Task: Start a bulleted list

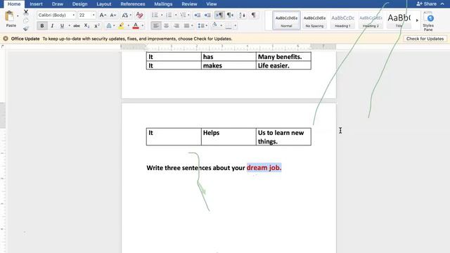Action: (155, 15)
